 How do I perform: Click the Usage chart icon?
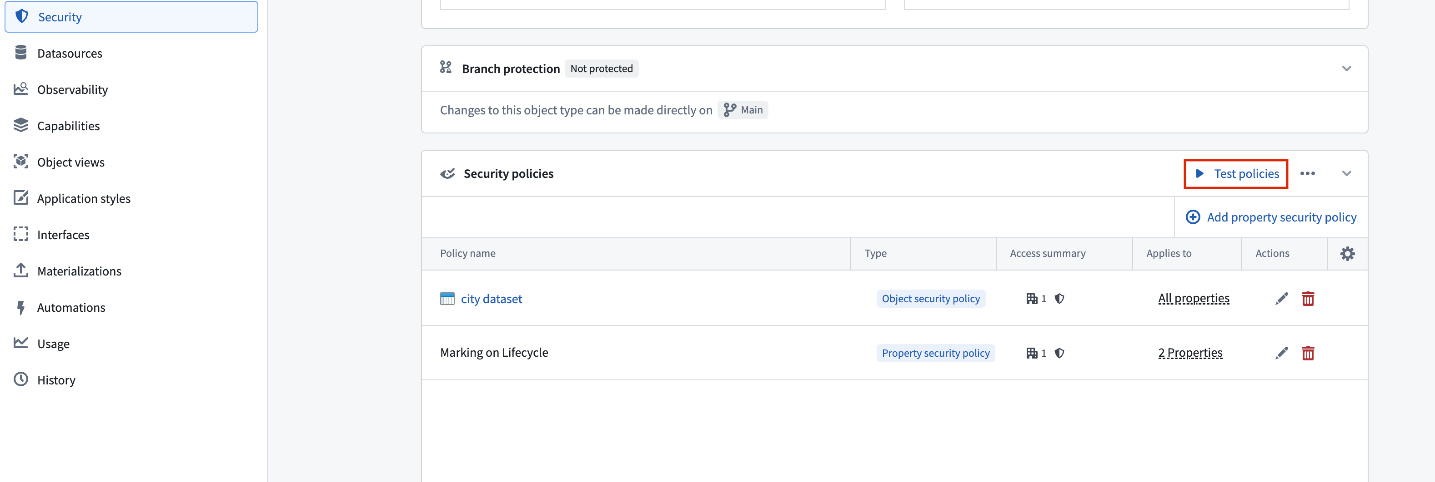21,343
